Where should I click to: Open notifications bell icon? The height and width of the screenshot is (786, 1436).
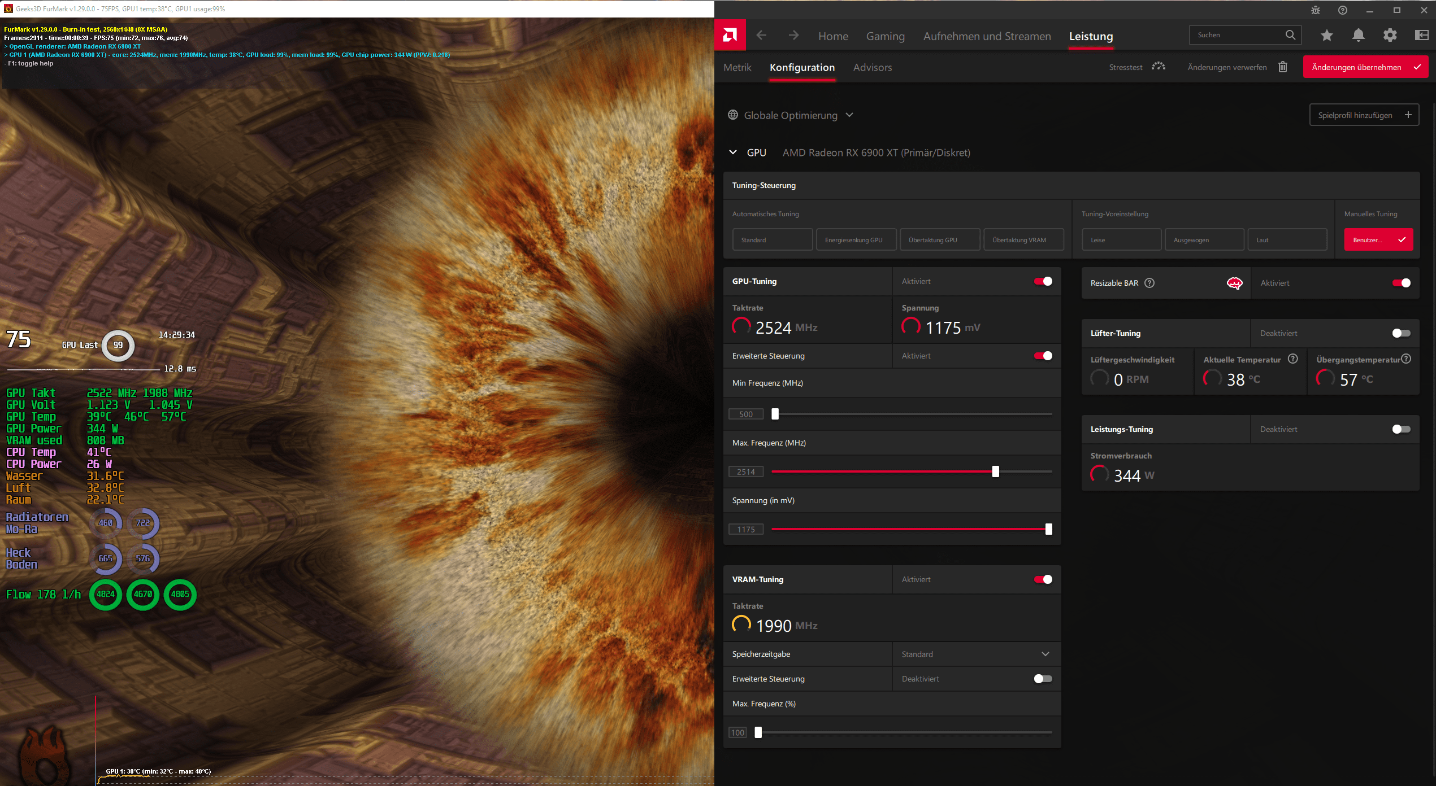(x=1359, y=36)
